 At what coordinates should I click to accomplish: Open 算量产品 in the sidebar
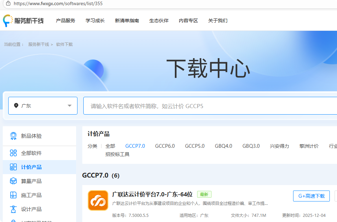pyautogui.click(x=39, y=181)
